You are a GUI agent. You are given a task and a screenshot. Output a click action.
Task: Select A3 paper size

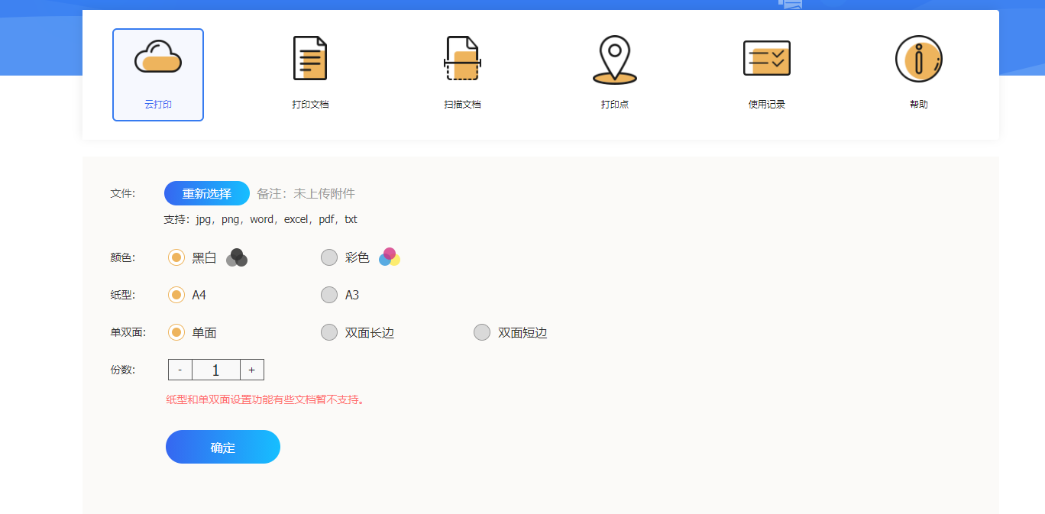coord(329,295)
